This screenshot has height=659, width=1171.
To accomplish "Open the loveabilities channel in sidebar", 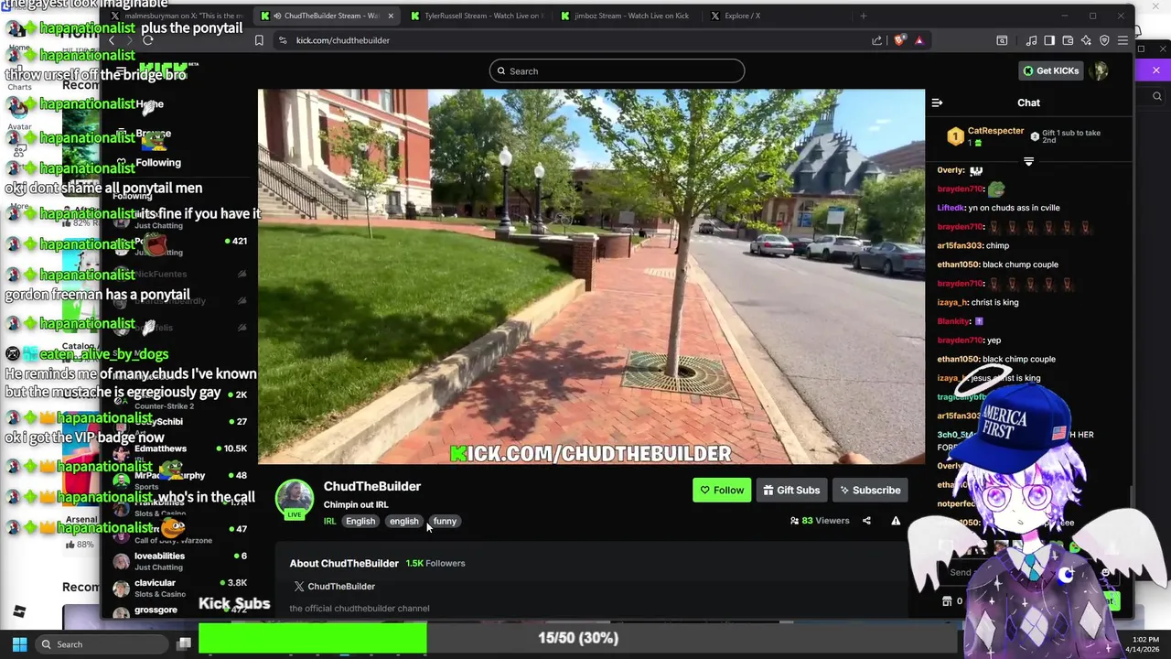I will click(x=181, y=561).
